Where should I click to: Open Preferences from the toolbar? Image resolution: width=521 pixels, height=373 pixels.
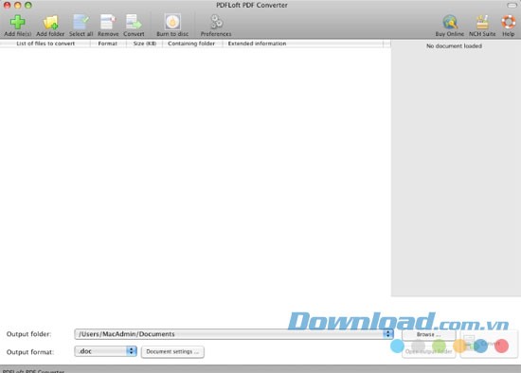(216, 22)
